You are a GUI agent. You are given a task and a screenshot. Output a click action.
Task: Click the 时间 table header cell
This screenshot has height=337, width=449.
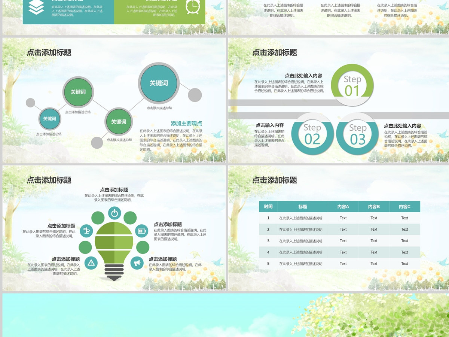click(x=268, y=207)
